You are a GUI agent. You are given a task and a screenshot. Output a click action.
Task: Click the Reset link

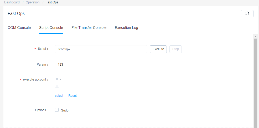tap(72, 96)
